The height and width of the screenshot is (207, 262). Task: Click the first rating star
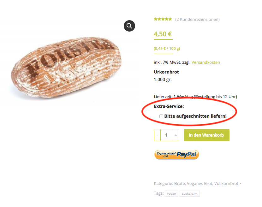coord(155,19)
